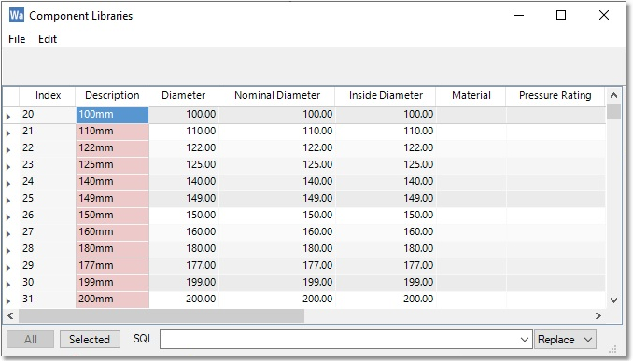Select row 21 using its row arrow
This screenshot has width=633, height=363.
(9, 133)
